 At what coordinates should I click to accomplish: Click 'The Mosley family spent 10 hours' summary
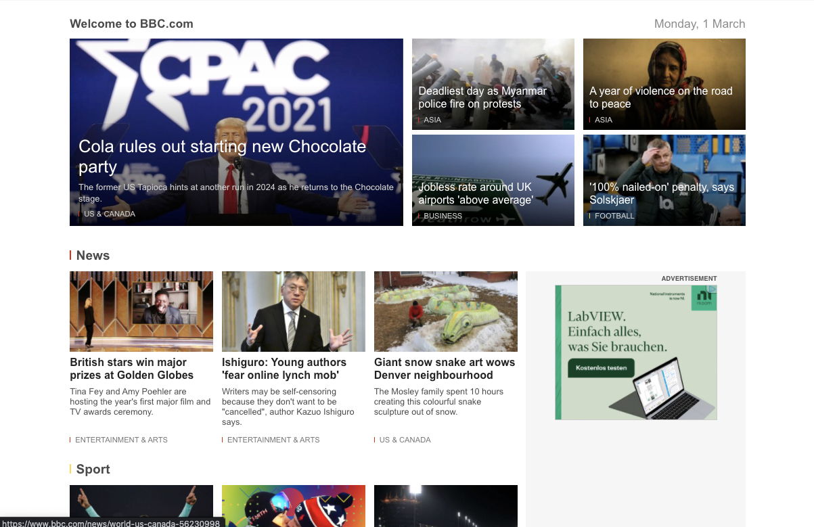click(438, 402)
